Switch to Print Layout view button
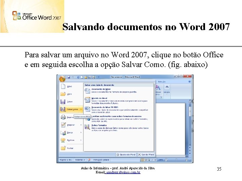The height and width of the screenshot is (181, 242). [x=143, y=160]
